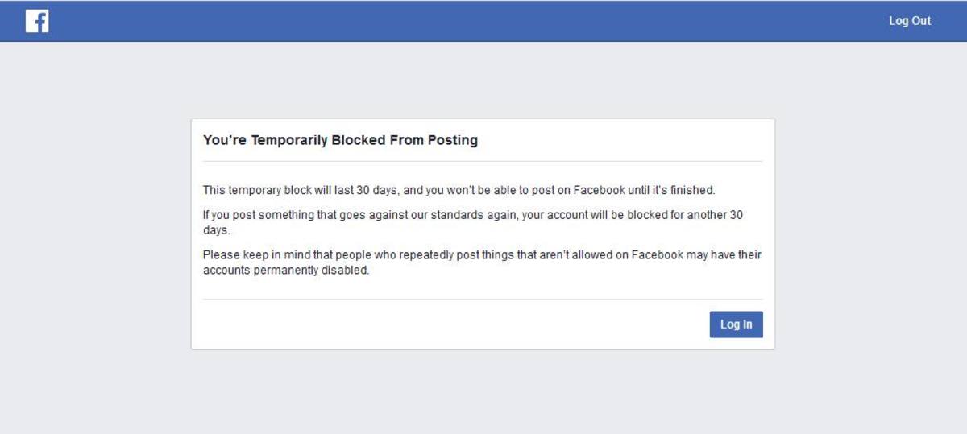Click "Facebook" in the first paragraph

click(x=599, y=190)
